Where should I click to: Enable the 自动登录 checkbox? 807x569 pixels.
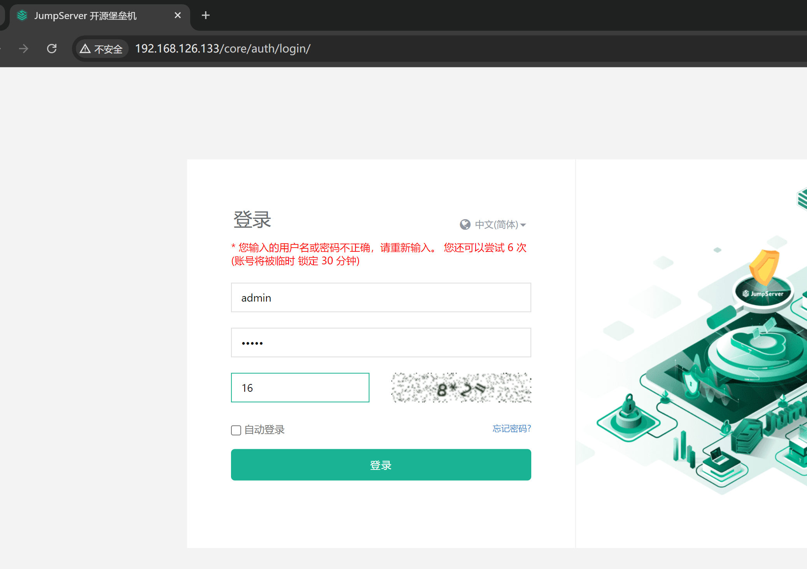point(236,430)
